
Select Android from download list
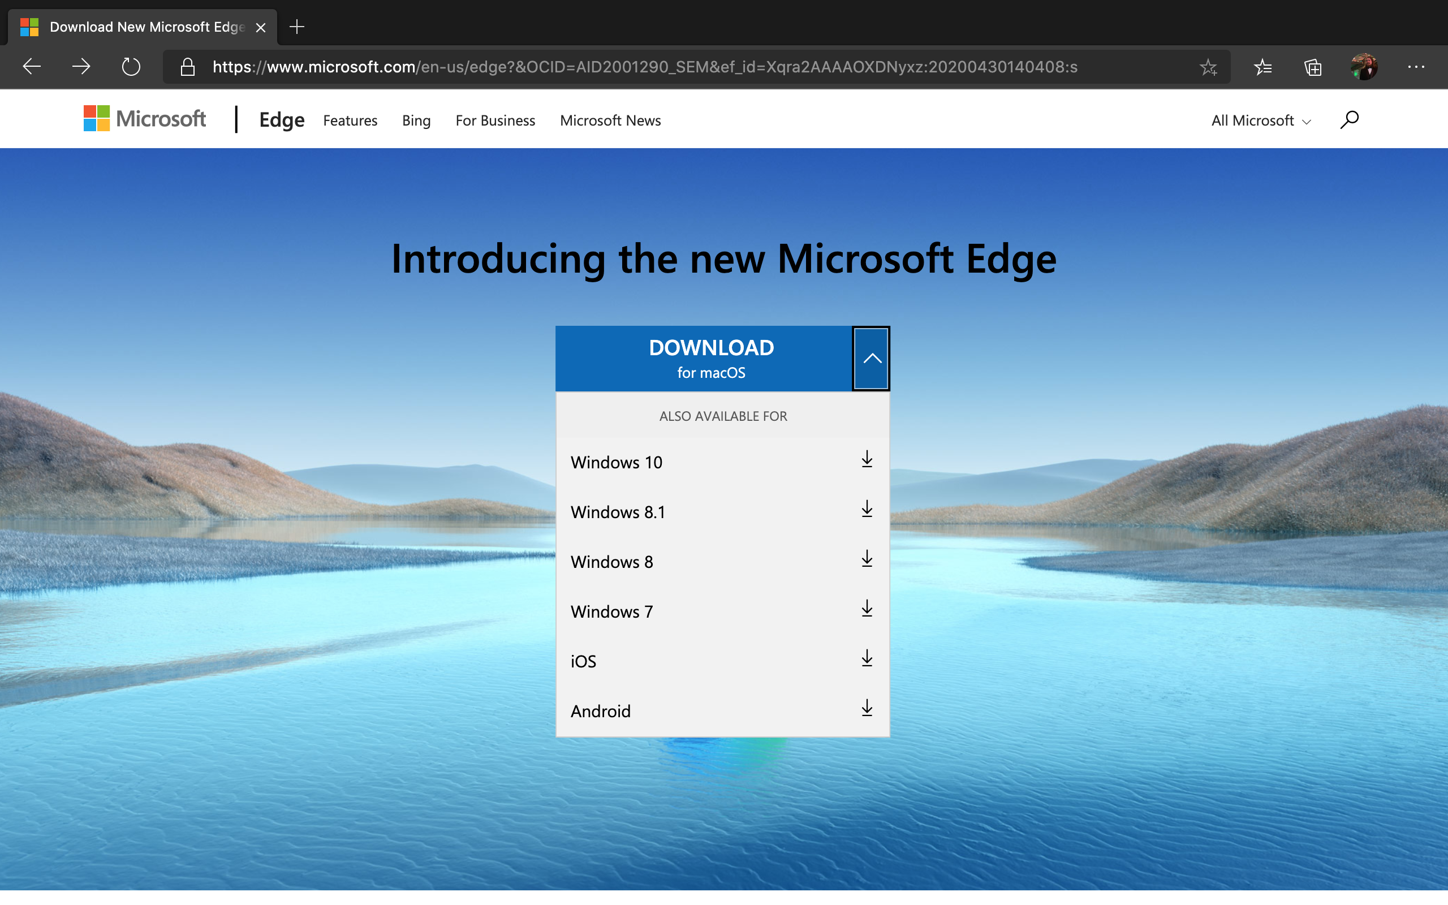(722, 711)
